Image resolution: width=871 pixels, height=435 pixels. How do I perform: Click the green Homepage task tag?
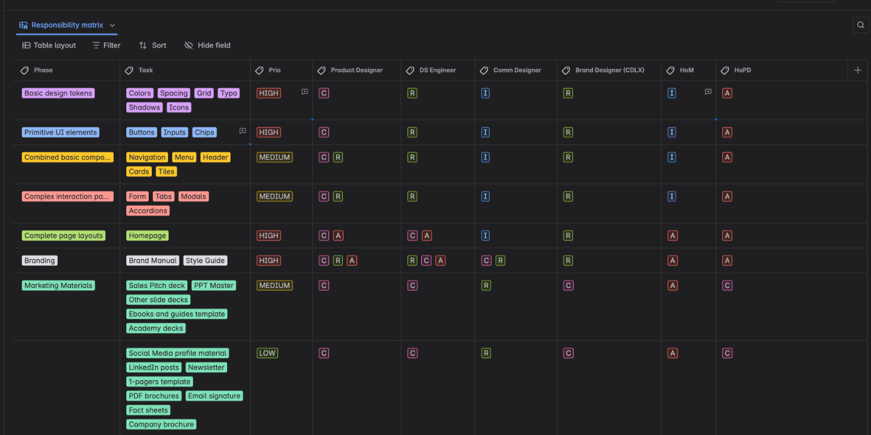pos(147,236)
